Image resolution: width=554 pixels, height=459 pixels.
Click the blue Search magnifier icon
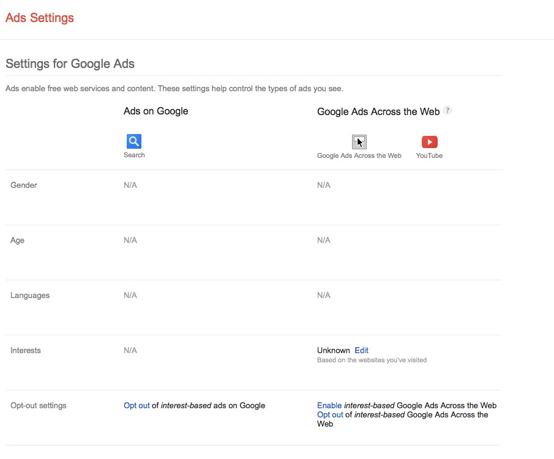pyautogui.click(x=134, y=141)
